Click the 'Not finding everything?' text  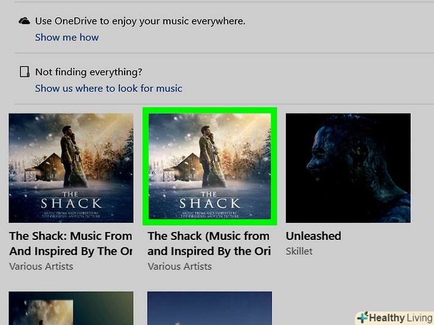coord(89,72)
